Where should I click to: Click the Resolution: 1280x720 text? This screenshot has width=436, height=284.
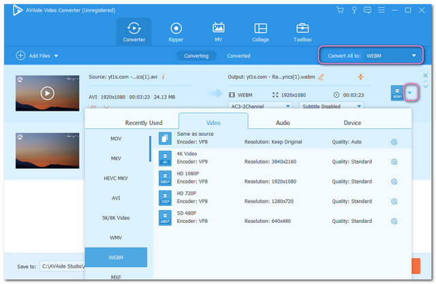[x=269, y=201]
